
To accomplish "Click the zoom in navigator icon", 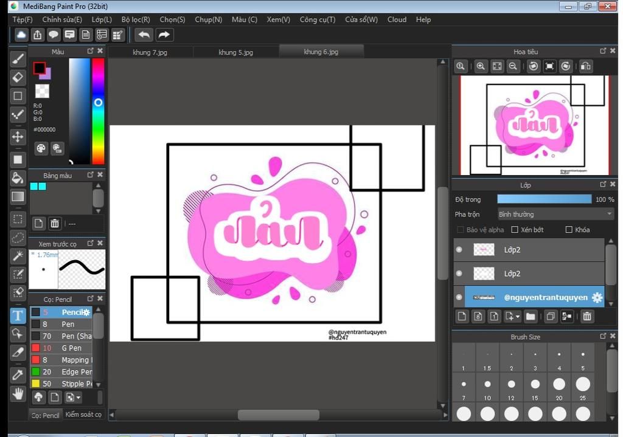I will 481,66.
